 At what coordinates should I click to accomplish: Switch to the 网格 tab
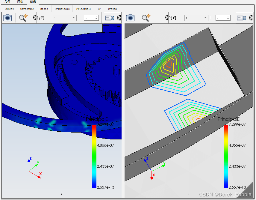coord(20,1)
